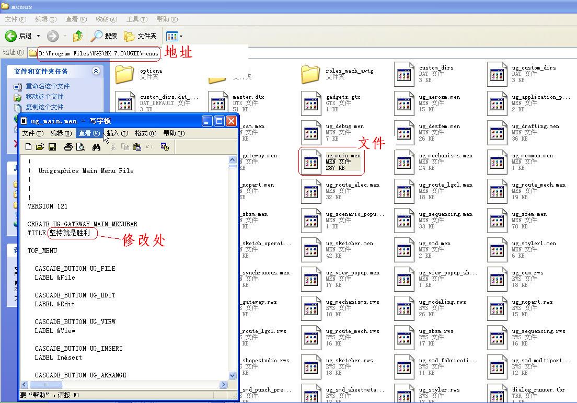Select the ug_route_elec.men file name
This screenshot has height=403, width=577.
tap(353, 185)
